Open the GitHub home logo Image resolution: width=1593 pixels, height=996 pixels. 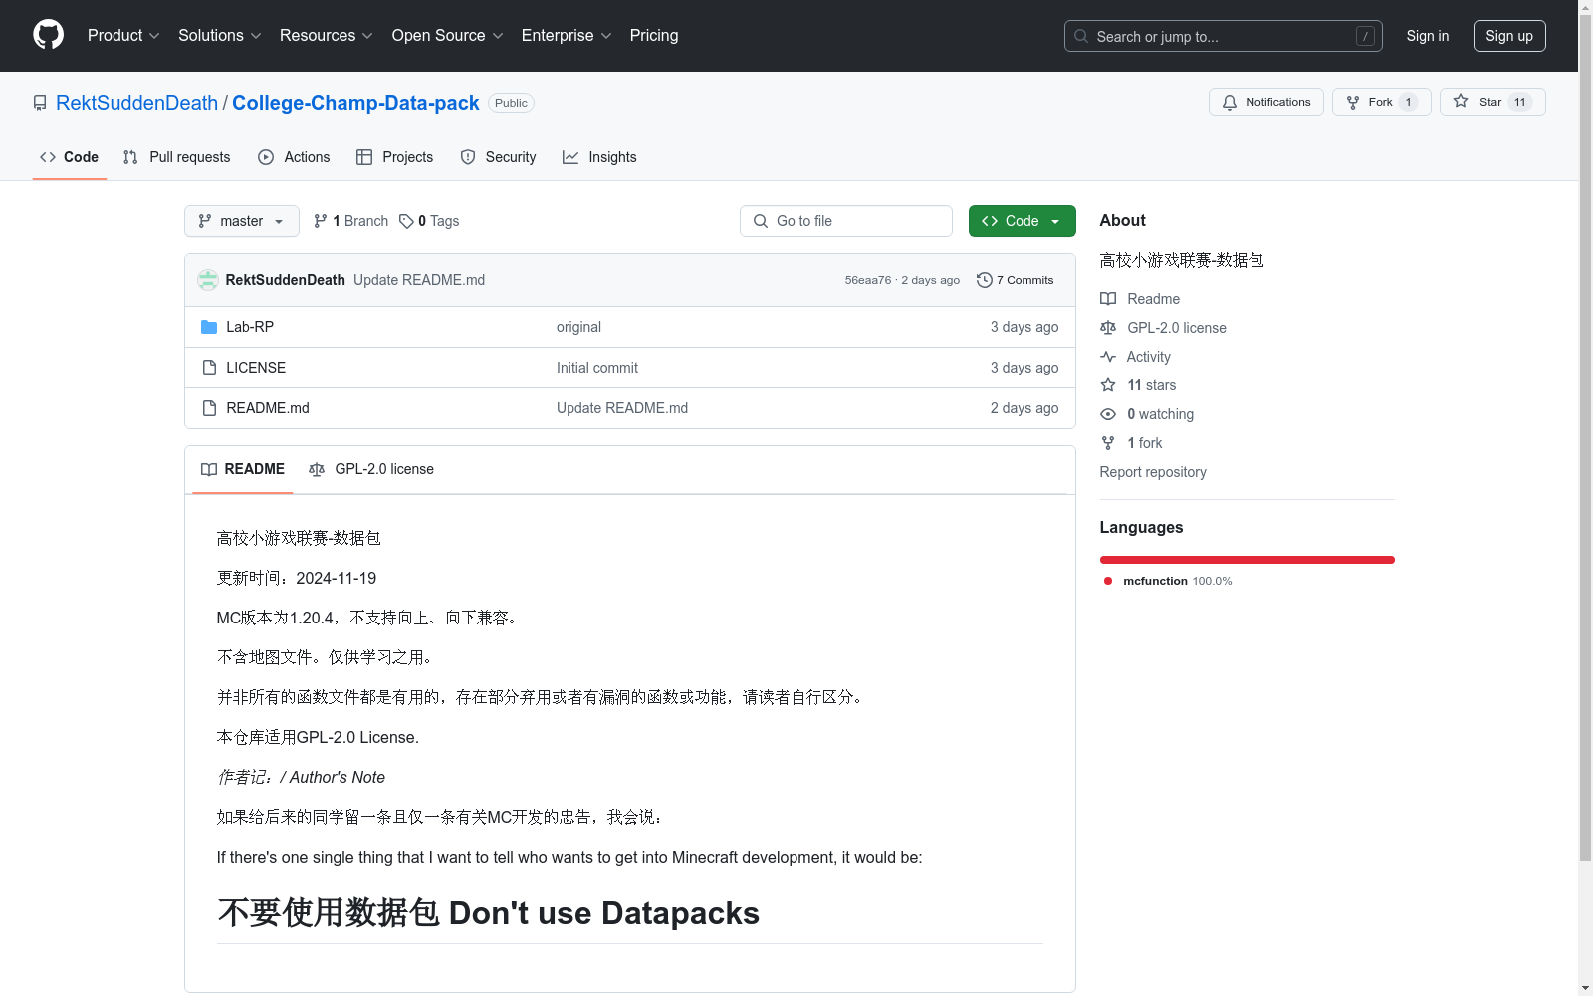(48, 35)
